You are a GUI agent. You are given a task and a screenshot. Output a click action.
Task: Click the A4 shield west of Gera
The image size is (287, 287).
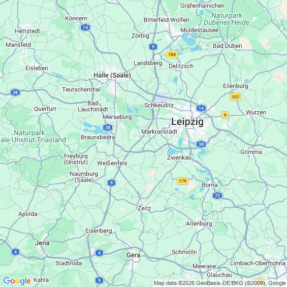99,253
